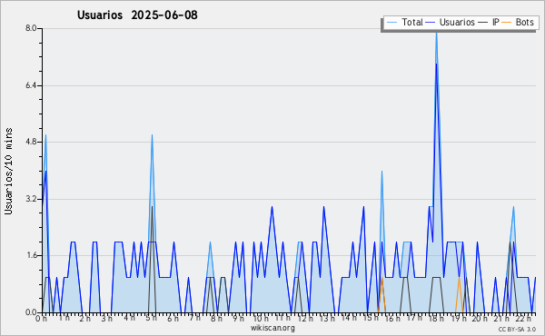Click the 'Usuarios/10 mins' axis title
Screen dimensions: 545x336
coord(8,171)
